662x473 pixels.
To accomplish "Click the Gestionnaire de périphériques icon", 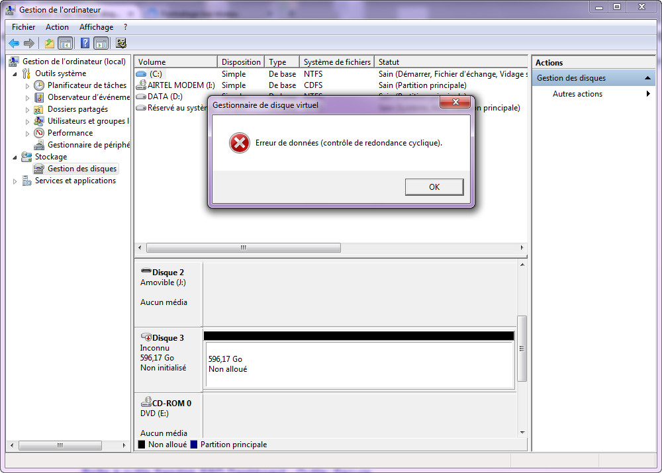I will 39,145.
